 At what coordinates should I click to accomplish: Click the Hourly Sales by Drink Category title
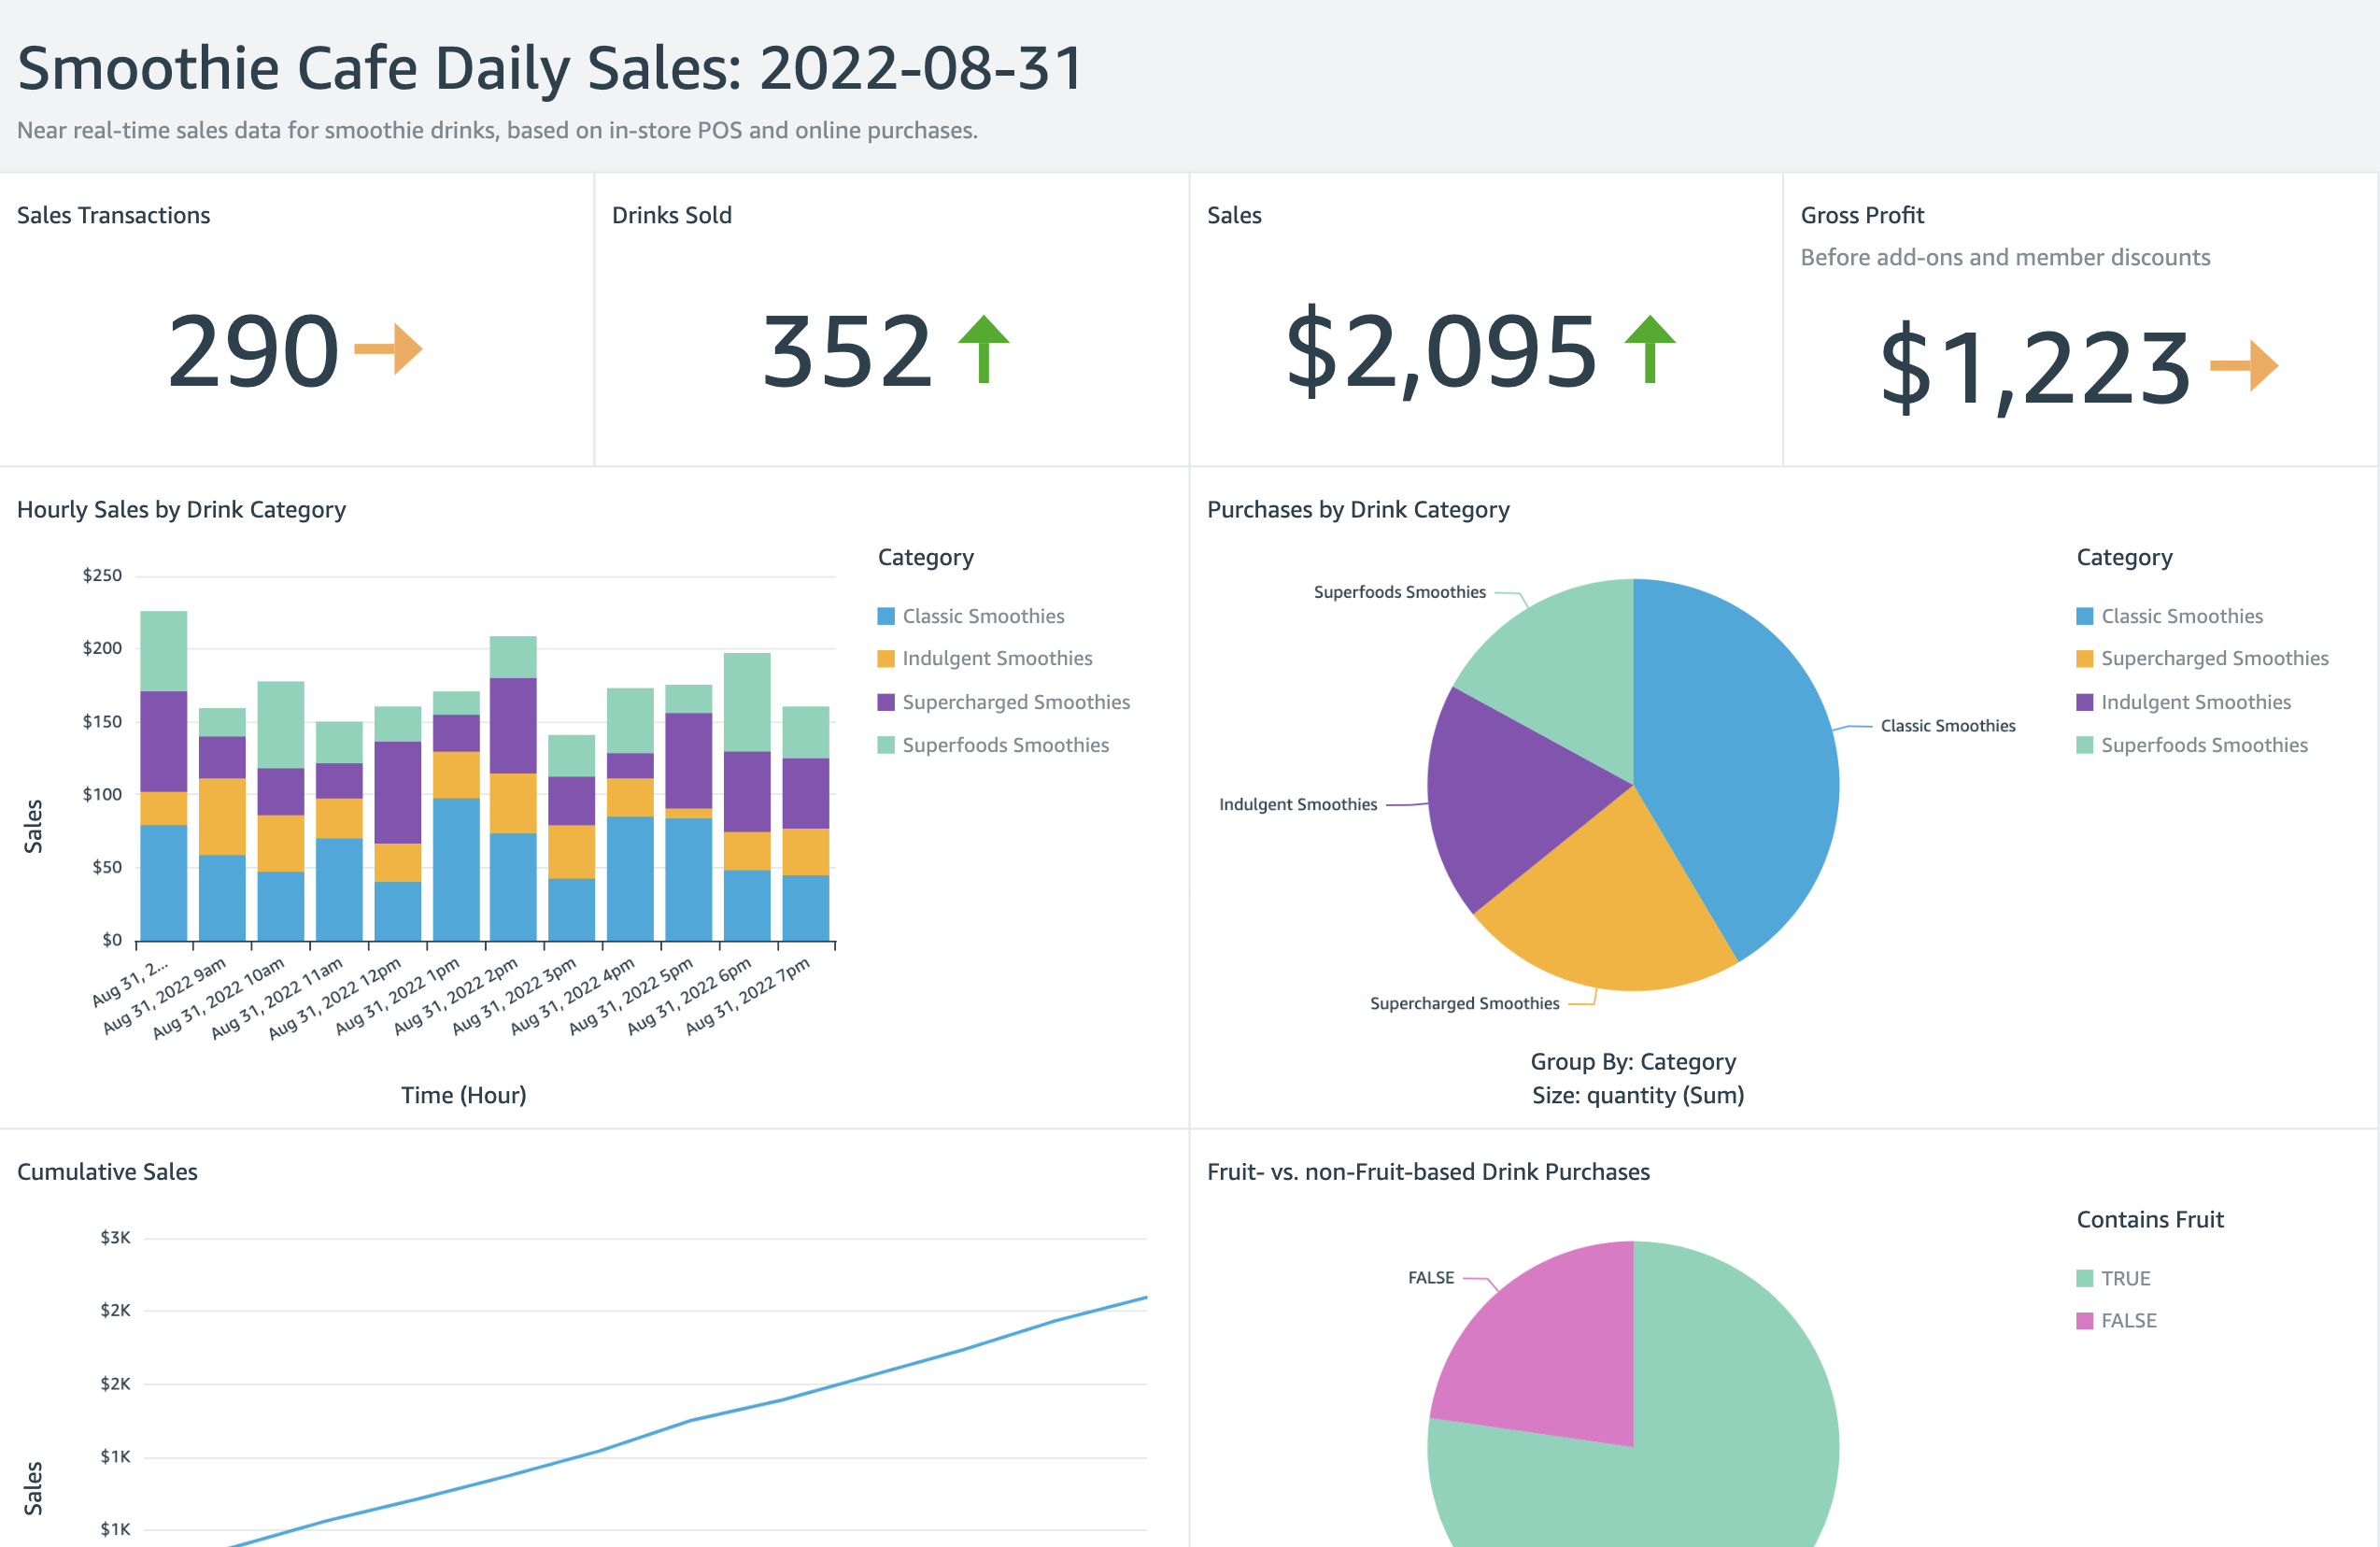tap(181, 510)
